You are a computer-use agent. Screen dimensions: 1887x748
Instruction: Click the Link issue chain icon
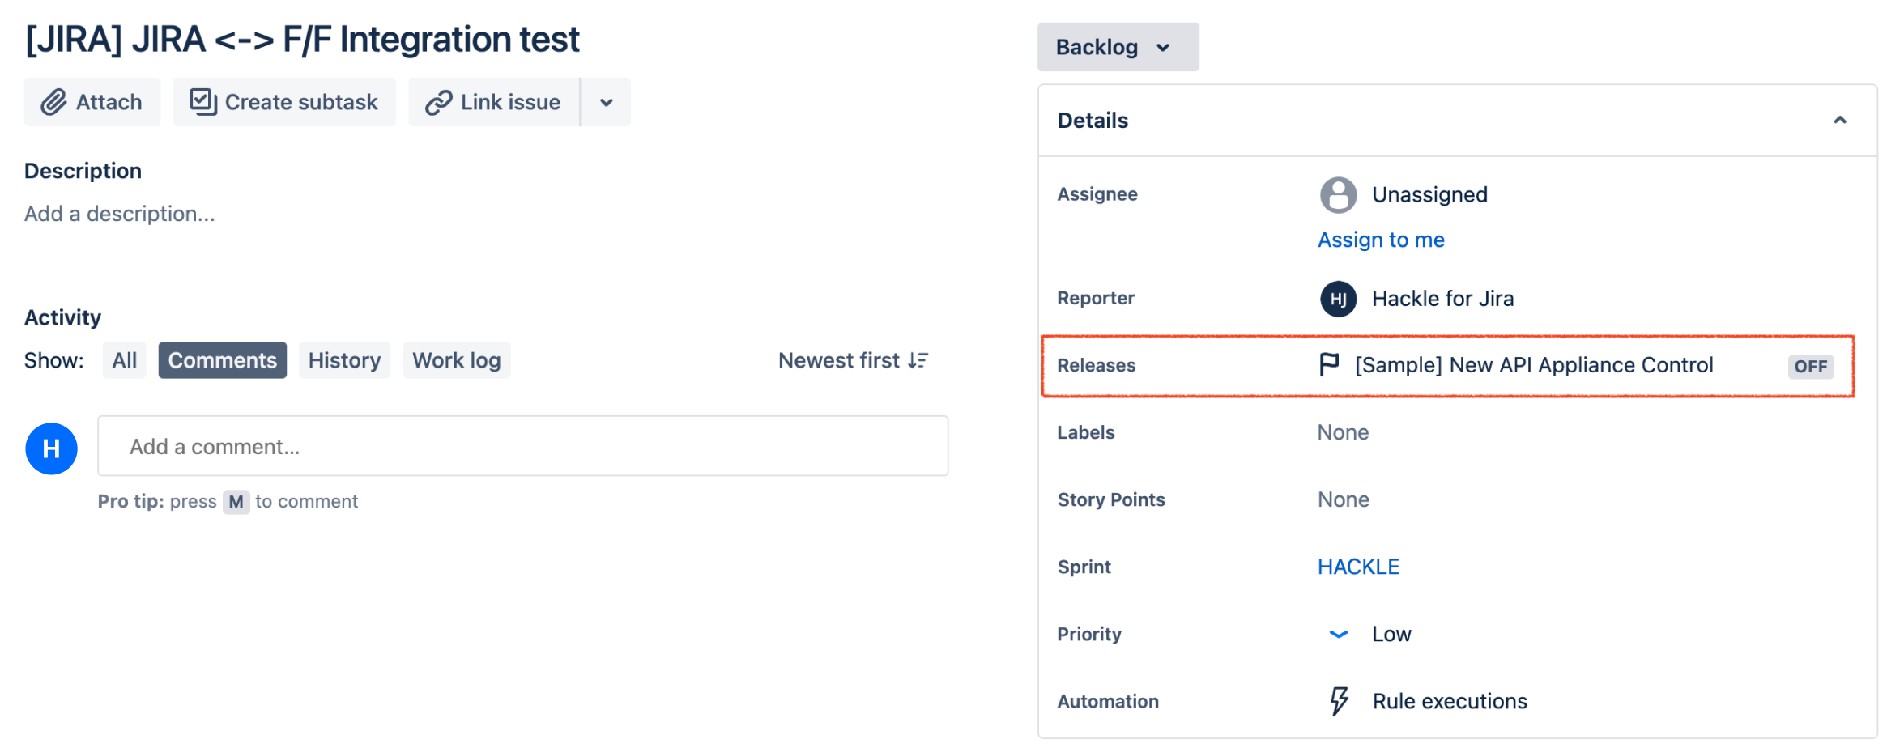438,103
